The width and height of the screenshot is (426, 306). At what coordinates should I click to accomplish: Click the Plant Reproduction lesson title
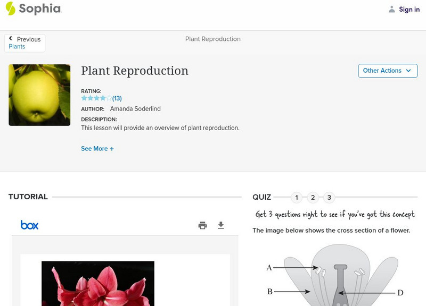[135, 71]
